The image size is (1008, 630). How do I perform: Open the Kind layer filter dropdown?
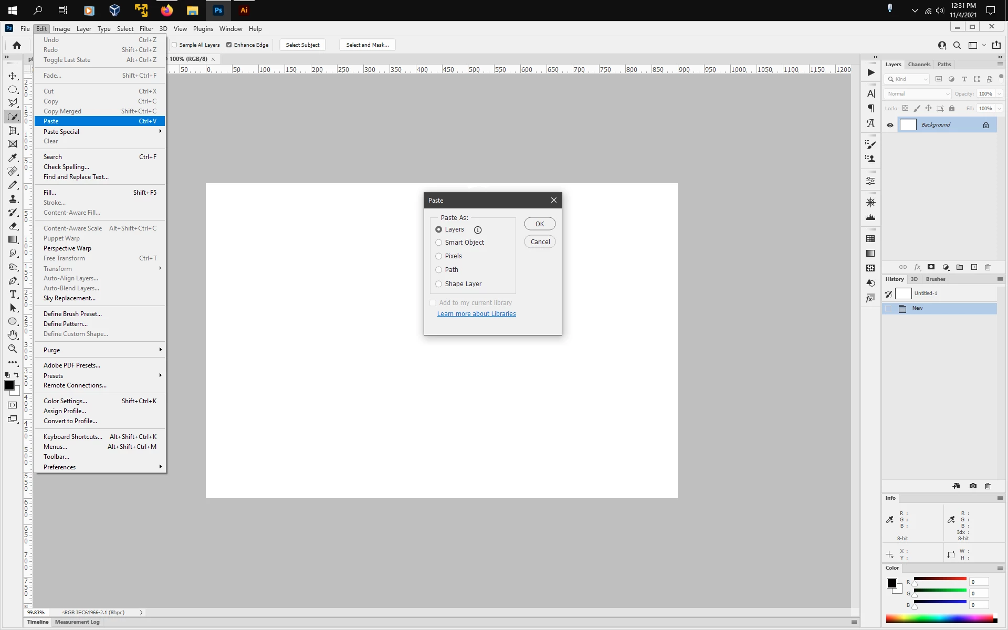click(x=907, y=79)
